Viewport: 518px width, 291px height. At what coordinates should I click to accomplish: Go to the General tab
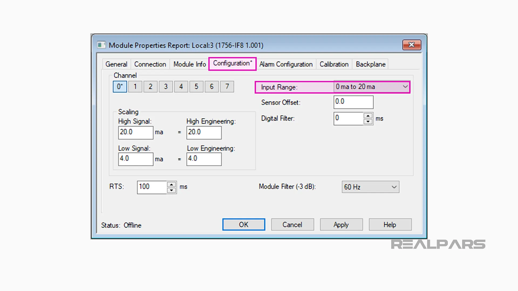tap(116, 64)
